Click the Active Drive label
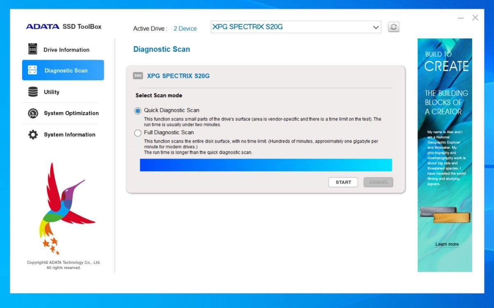494x308 pixels. click(x=150, y=29)
